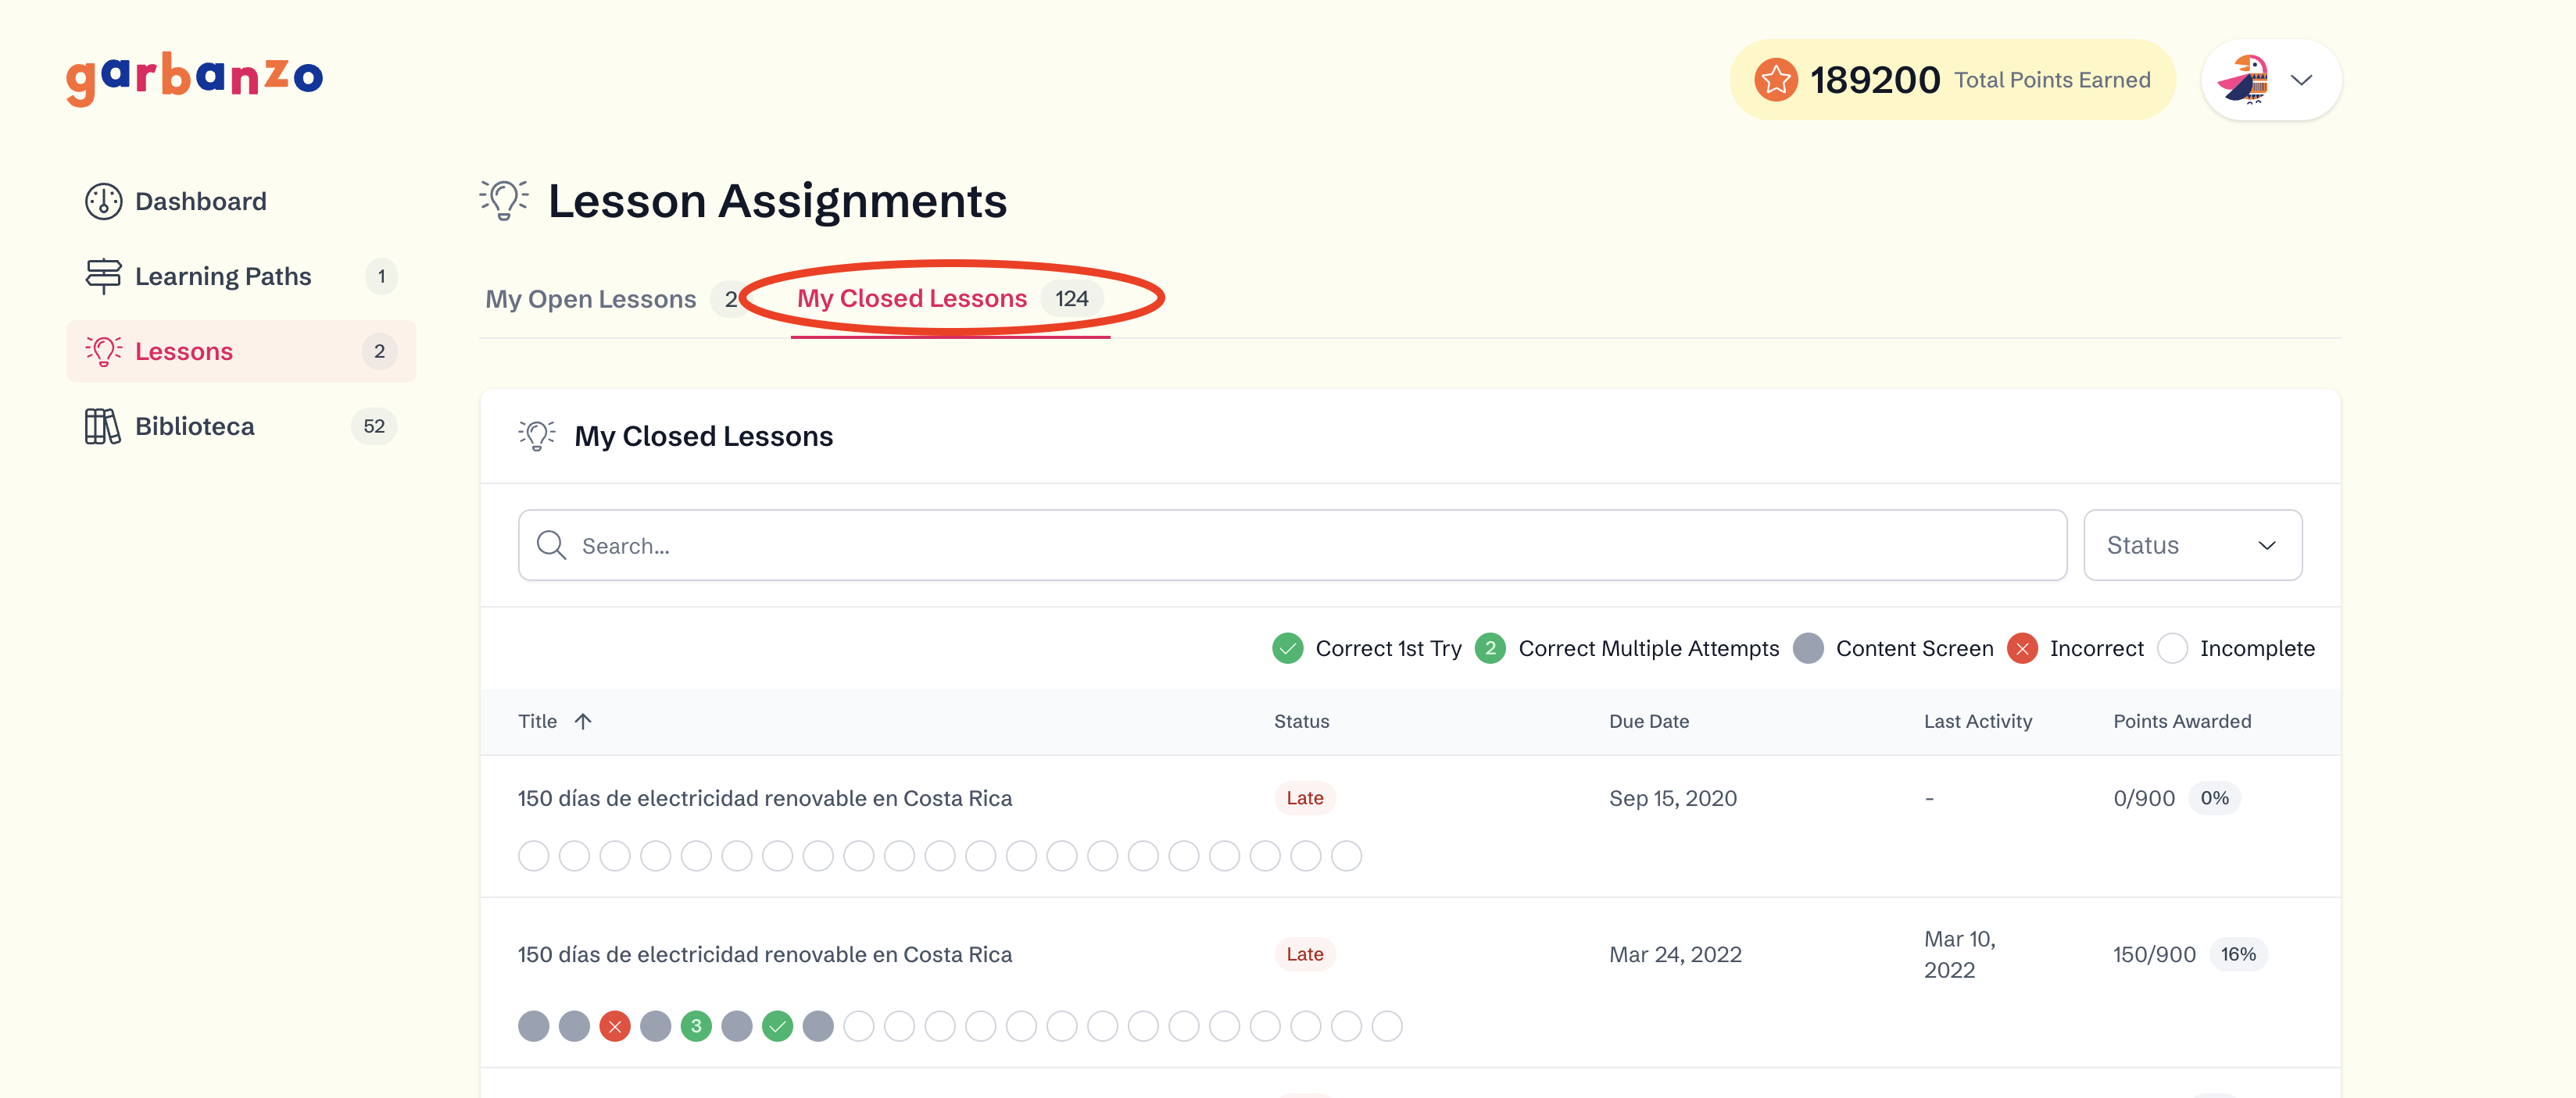Expand the profile menu chevron
Image resolution: width=2576 pixels, height=1098 pixels.
click(2301, 80)
